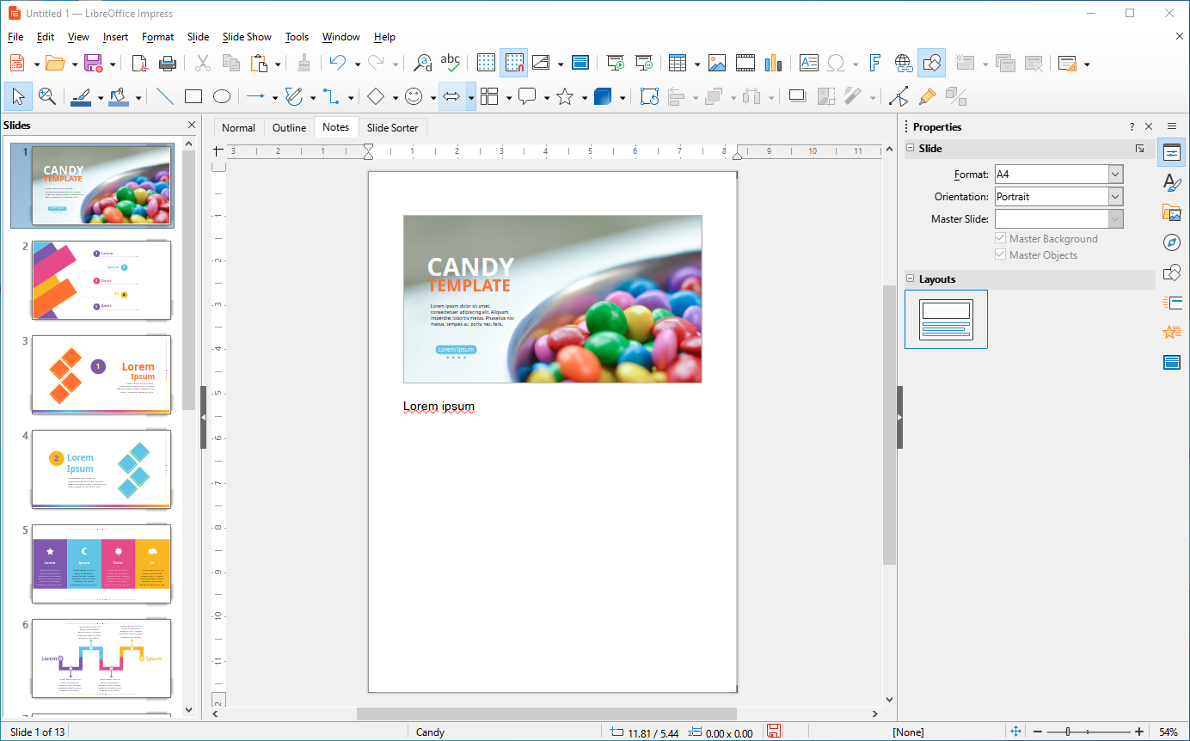
Task: Select the Zoom & Pan tool
Action: [x=46, y=96]
